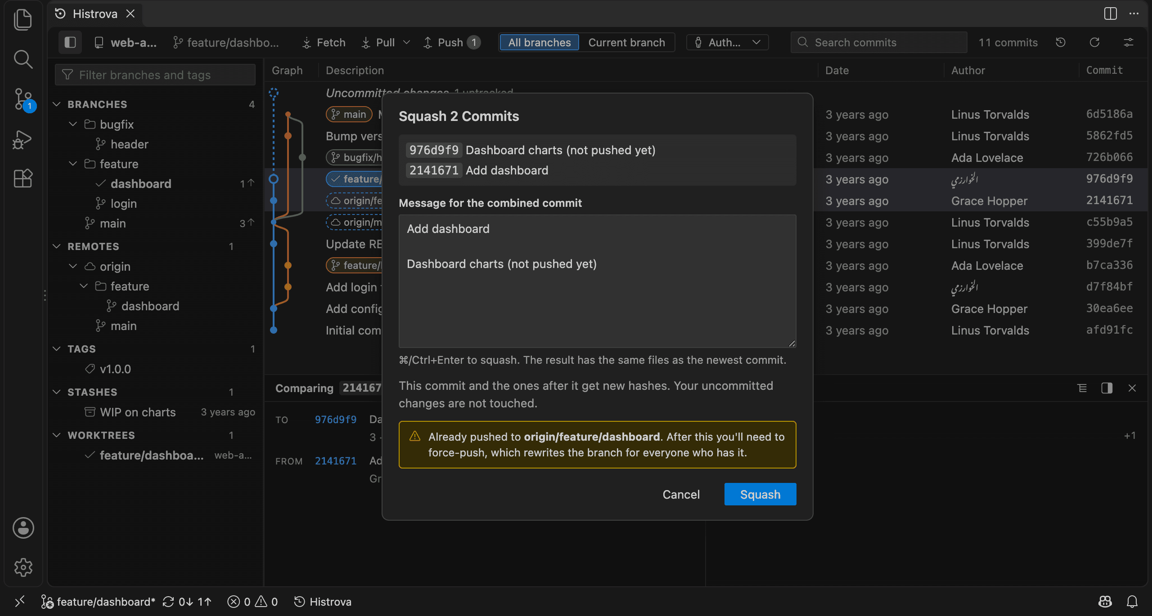Screen dimensions: 1152x616
Task: Open the Explorer files icon in activity bar
Action: (23, 20)
